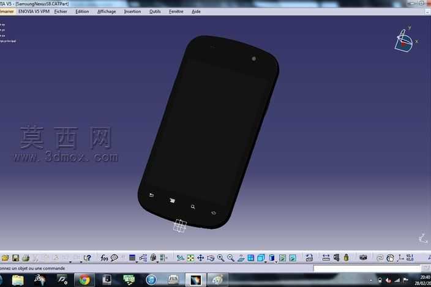Viewport: 431px width, 287px height.
Task: Click the Shading mode cylinder icon
Action: click(272, 258)
